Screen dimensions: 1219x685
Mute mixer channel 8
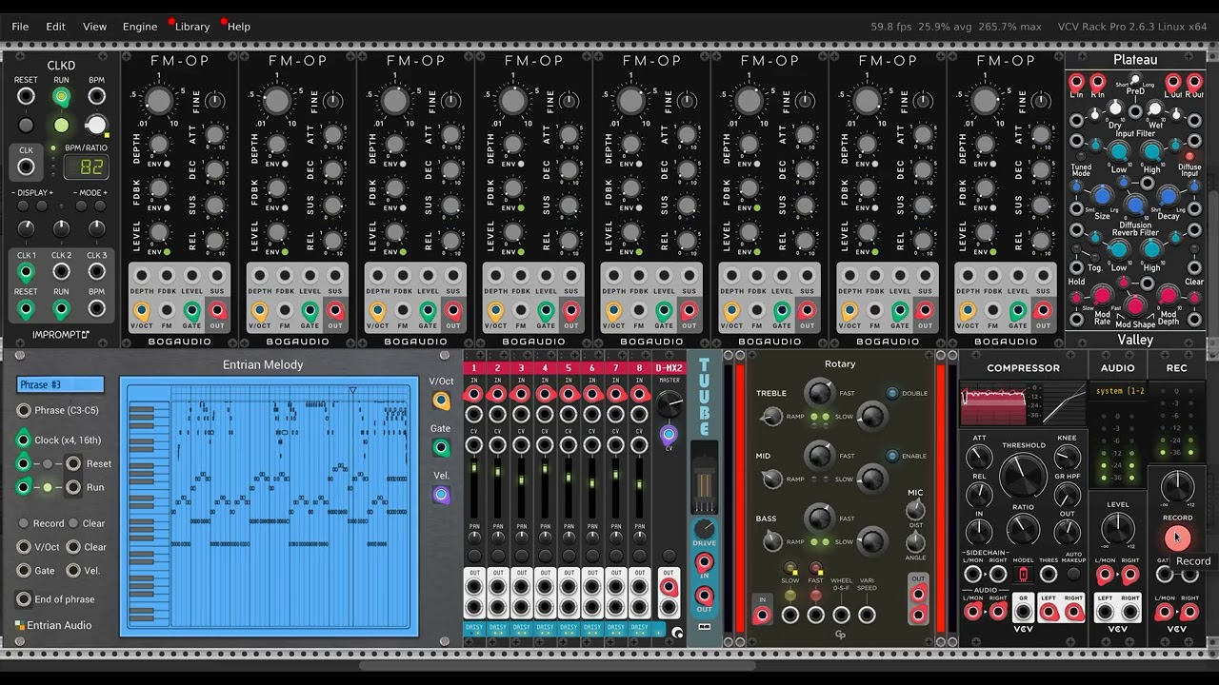tap(639, 557)
